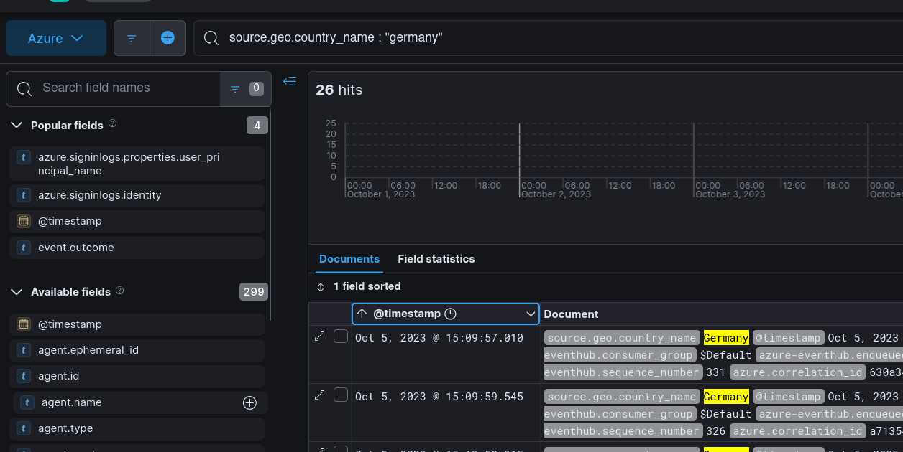Expand second document row details

320,395
